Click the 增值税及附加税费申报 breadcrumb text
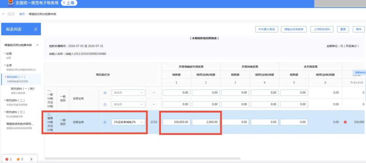The height and width of the screenshot is (163, 366). pyautogui.click(x=42, y=14)
